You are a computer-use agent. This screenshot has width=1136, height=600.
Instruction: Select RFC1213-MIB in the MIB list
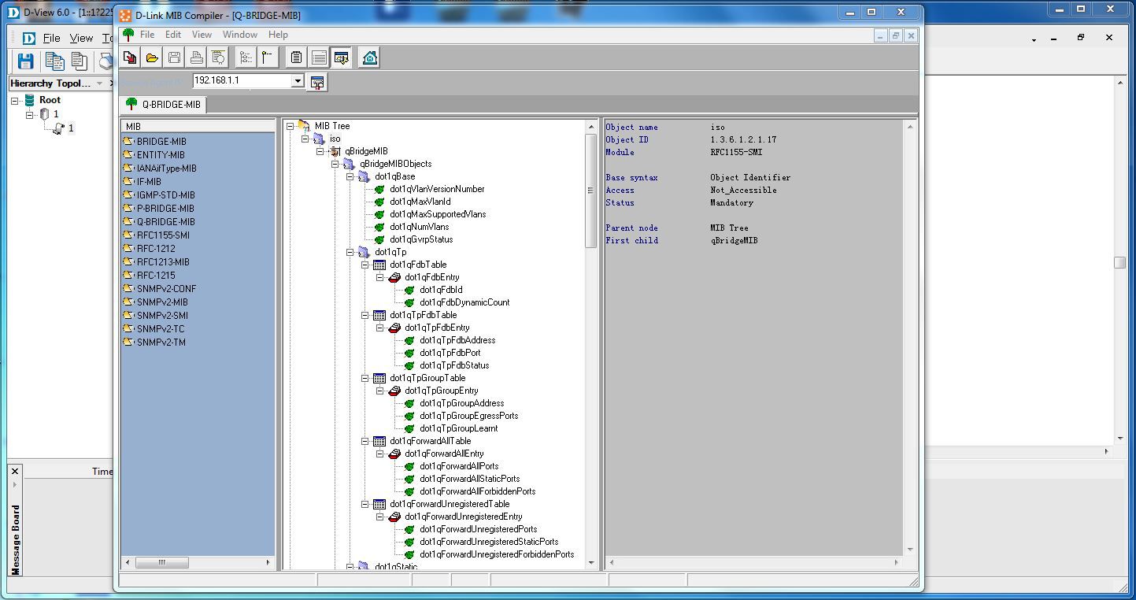pyautogui.click(x=163, y=262)
